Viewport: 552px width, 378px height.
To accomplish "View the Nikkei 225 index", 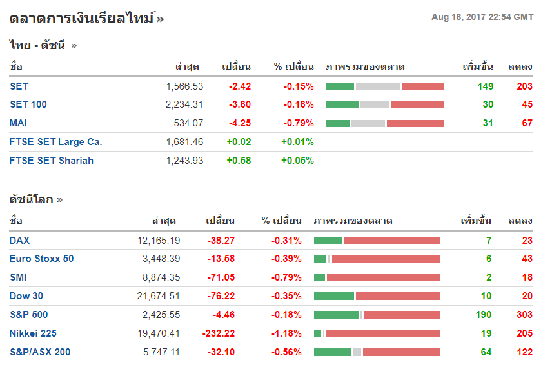I will coord(33,333).
